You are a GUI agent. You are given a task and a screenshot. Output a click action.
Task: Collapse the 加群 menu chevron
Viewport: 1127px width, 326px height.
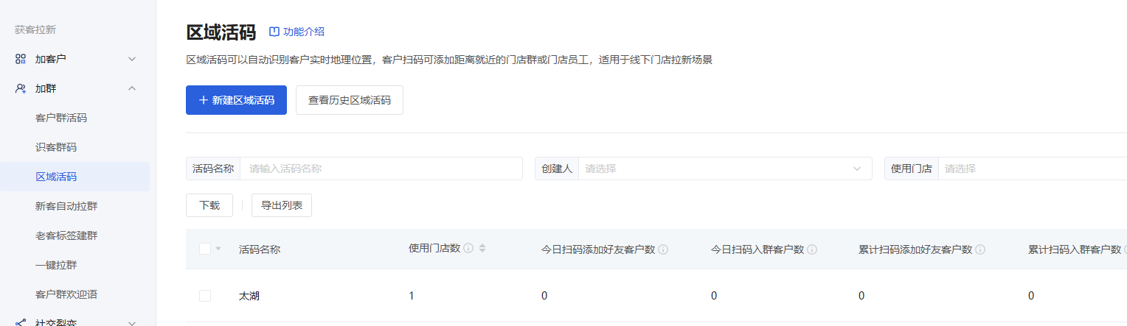(132, 88)
